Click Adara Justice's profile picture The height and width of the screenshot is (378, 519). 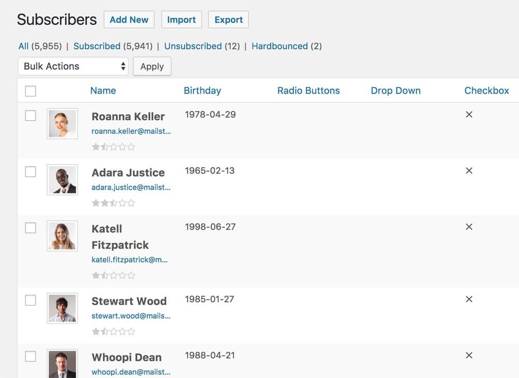point(62,180)
